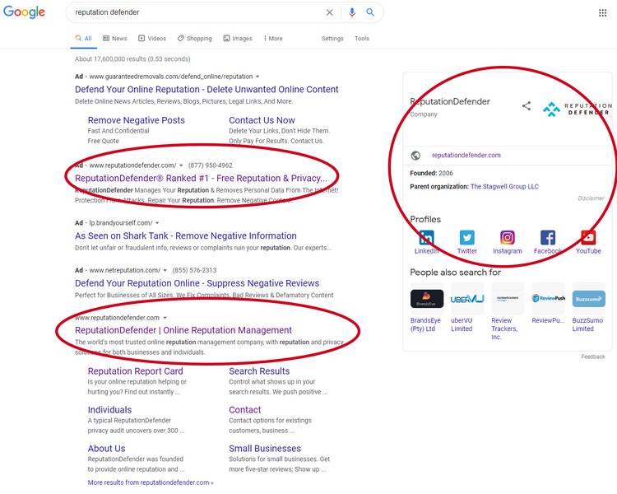Open search Tools

tap(362, 38)
